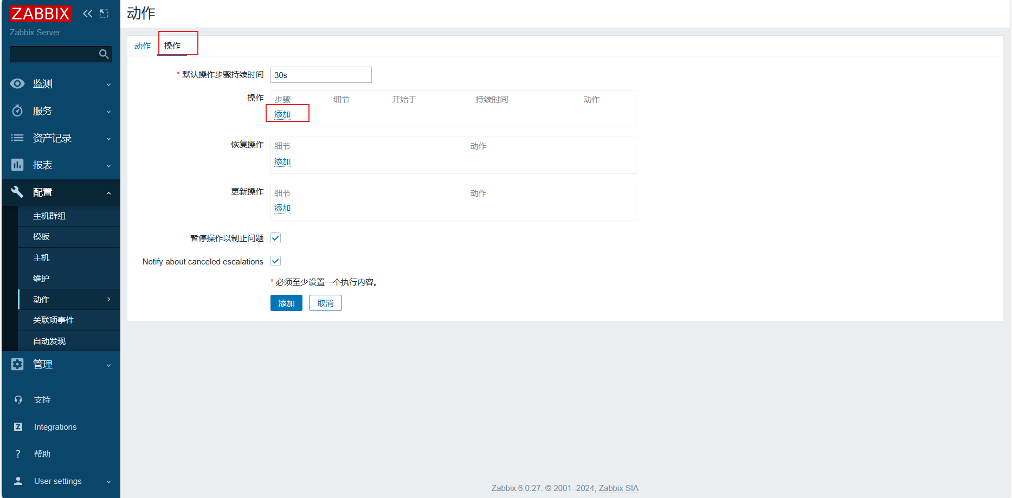Click the bar-chart icon beside 报表
The width and height of the screenshot is (1012, 498).
pos(17,165)
